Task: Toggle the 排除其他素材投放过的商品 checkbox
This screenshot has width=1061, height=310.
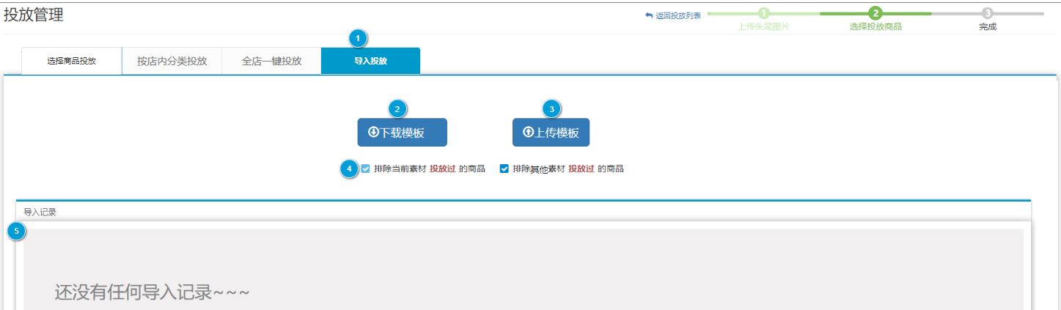Action: pos(504,169)
